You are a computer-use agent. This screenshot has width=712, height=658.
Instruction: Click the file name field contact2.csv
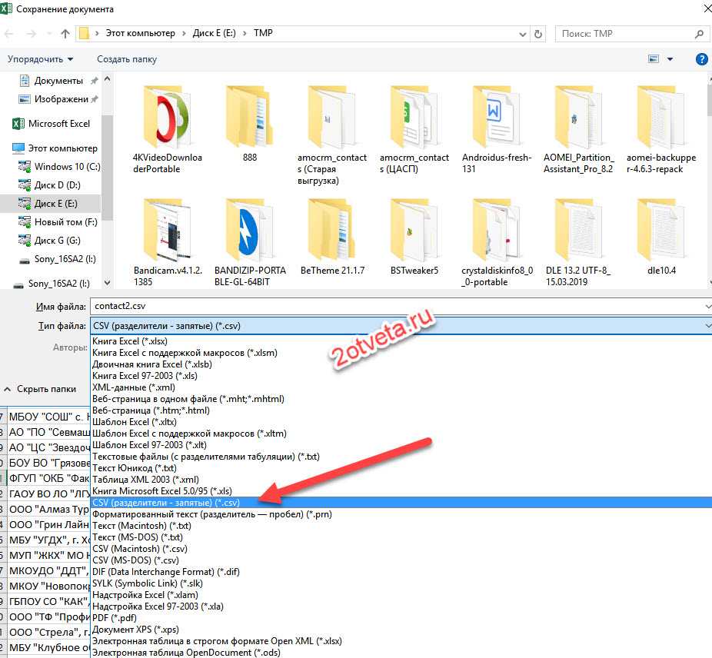tap(401, 306)
